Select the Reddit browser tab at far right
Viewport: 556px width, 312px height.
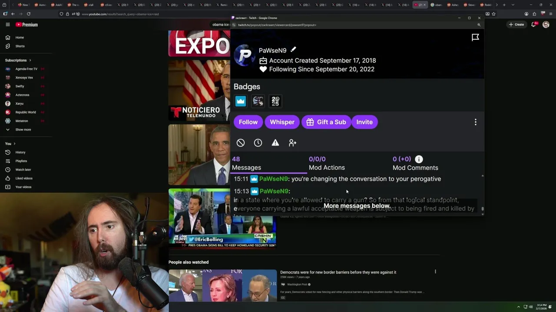tap(486, 5)
